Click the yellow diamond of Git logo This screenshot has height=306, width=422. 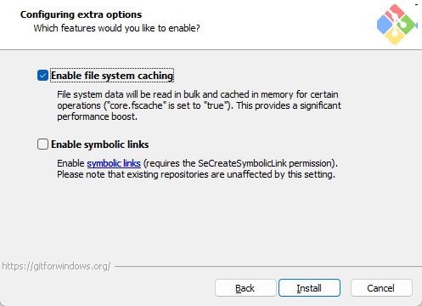pos(395,37)
